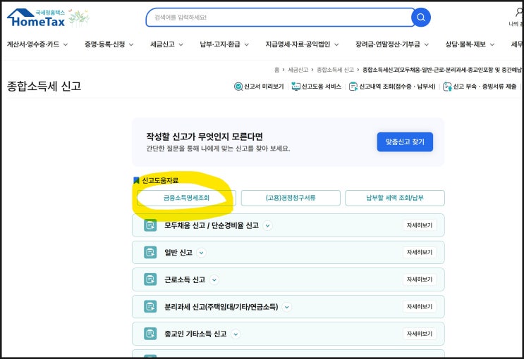Expand the 모두채움 신고 / 단순경비율 신고 chevron

pyautogui.click(x=267, y=225)
